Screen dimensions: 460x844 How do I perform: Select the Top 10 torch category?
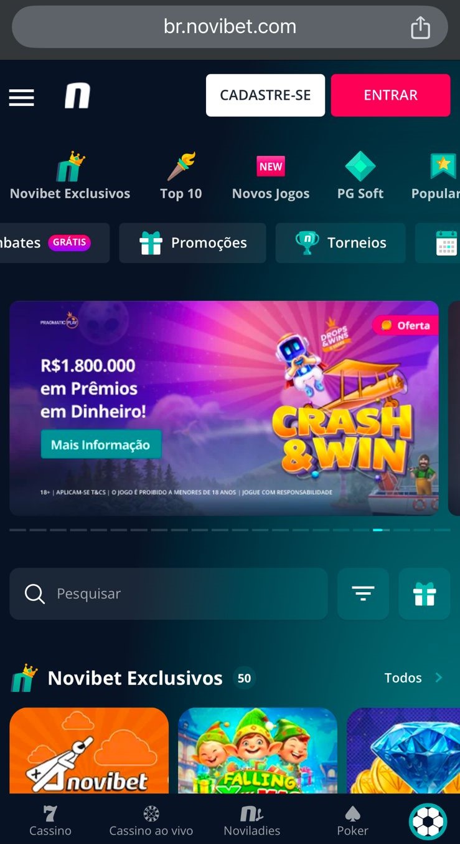181,176
